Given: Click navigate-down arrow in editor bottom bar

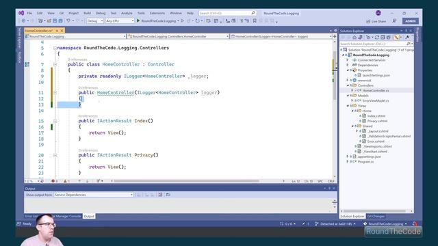Looking at the screenshot, I should [x=87, y=181].
